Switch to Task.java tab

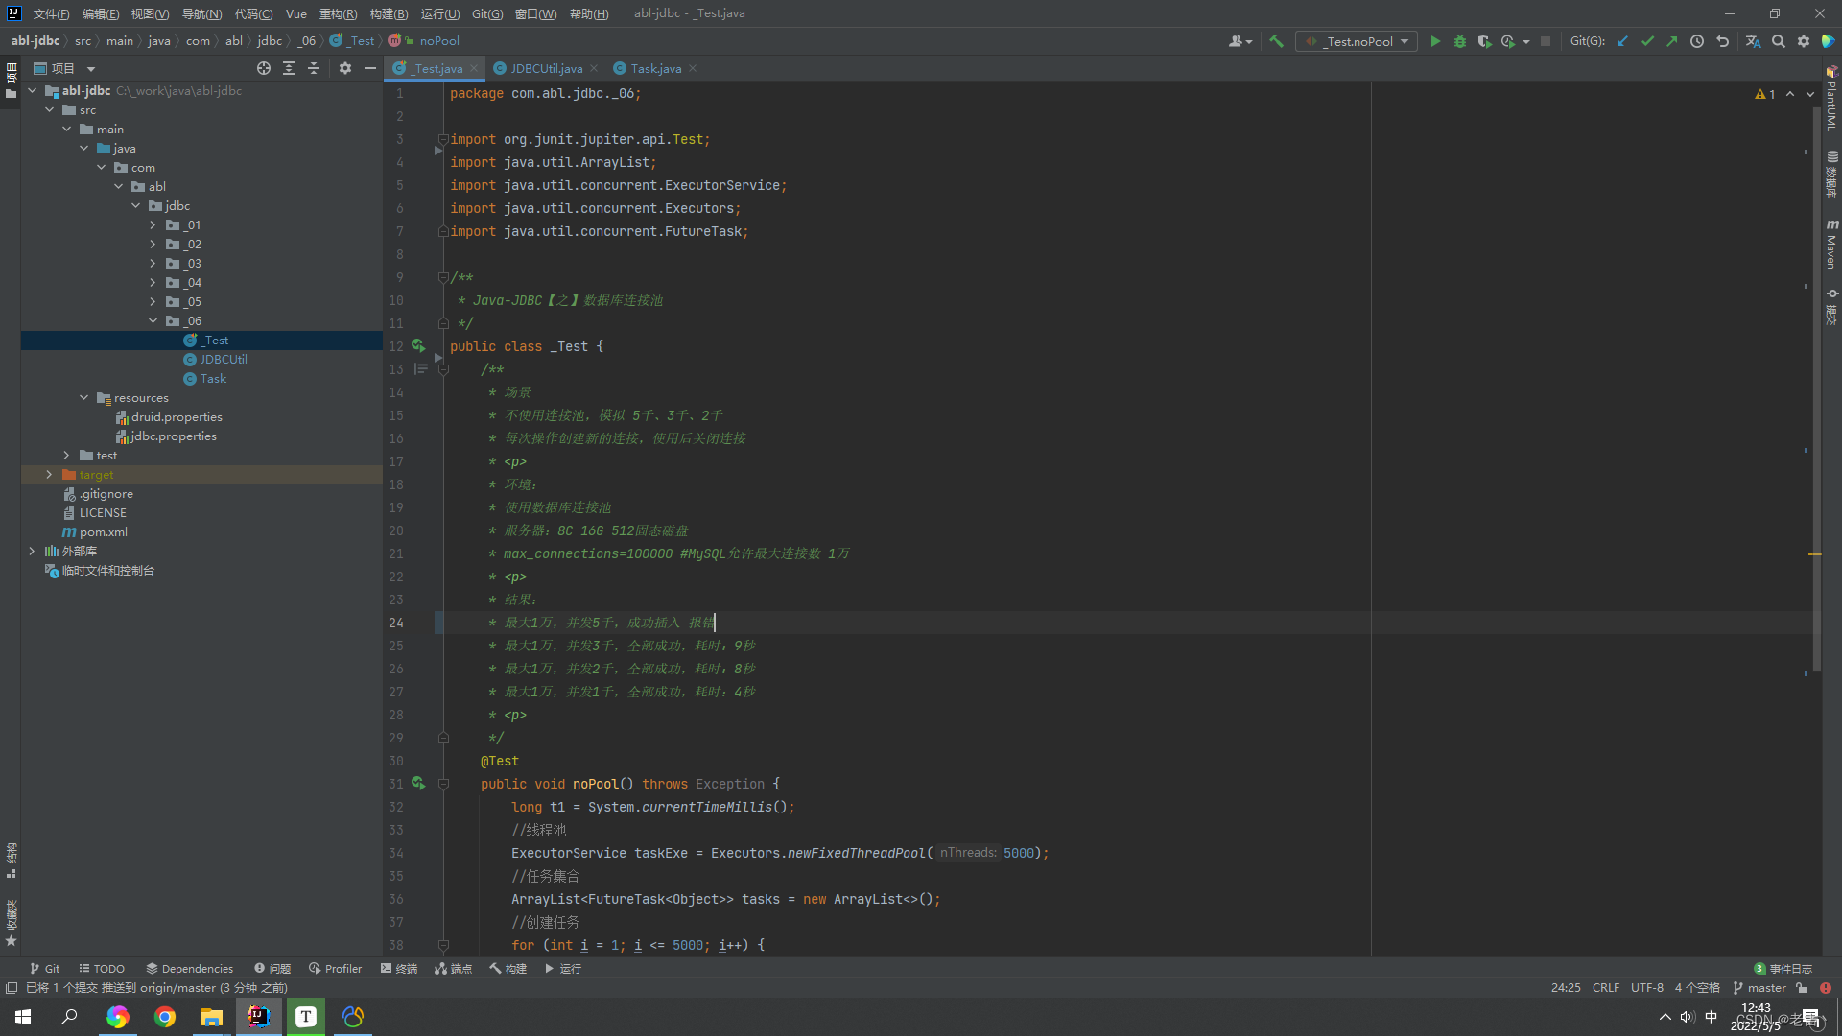pyautogui.click(x=656, y=68)
